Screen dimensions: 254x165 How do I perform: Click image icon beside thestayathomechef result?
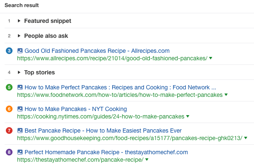click(x=20, y=152)
